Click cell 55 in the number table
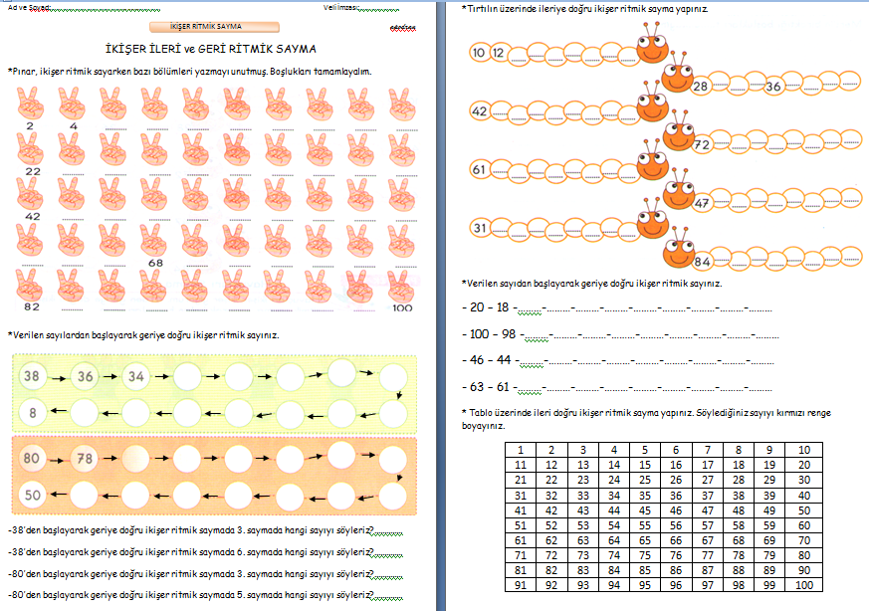The width and height of the screenshot is (869, 611). [645, 524]
